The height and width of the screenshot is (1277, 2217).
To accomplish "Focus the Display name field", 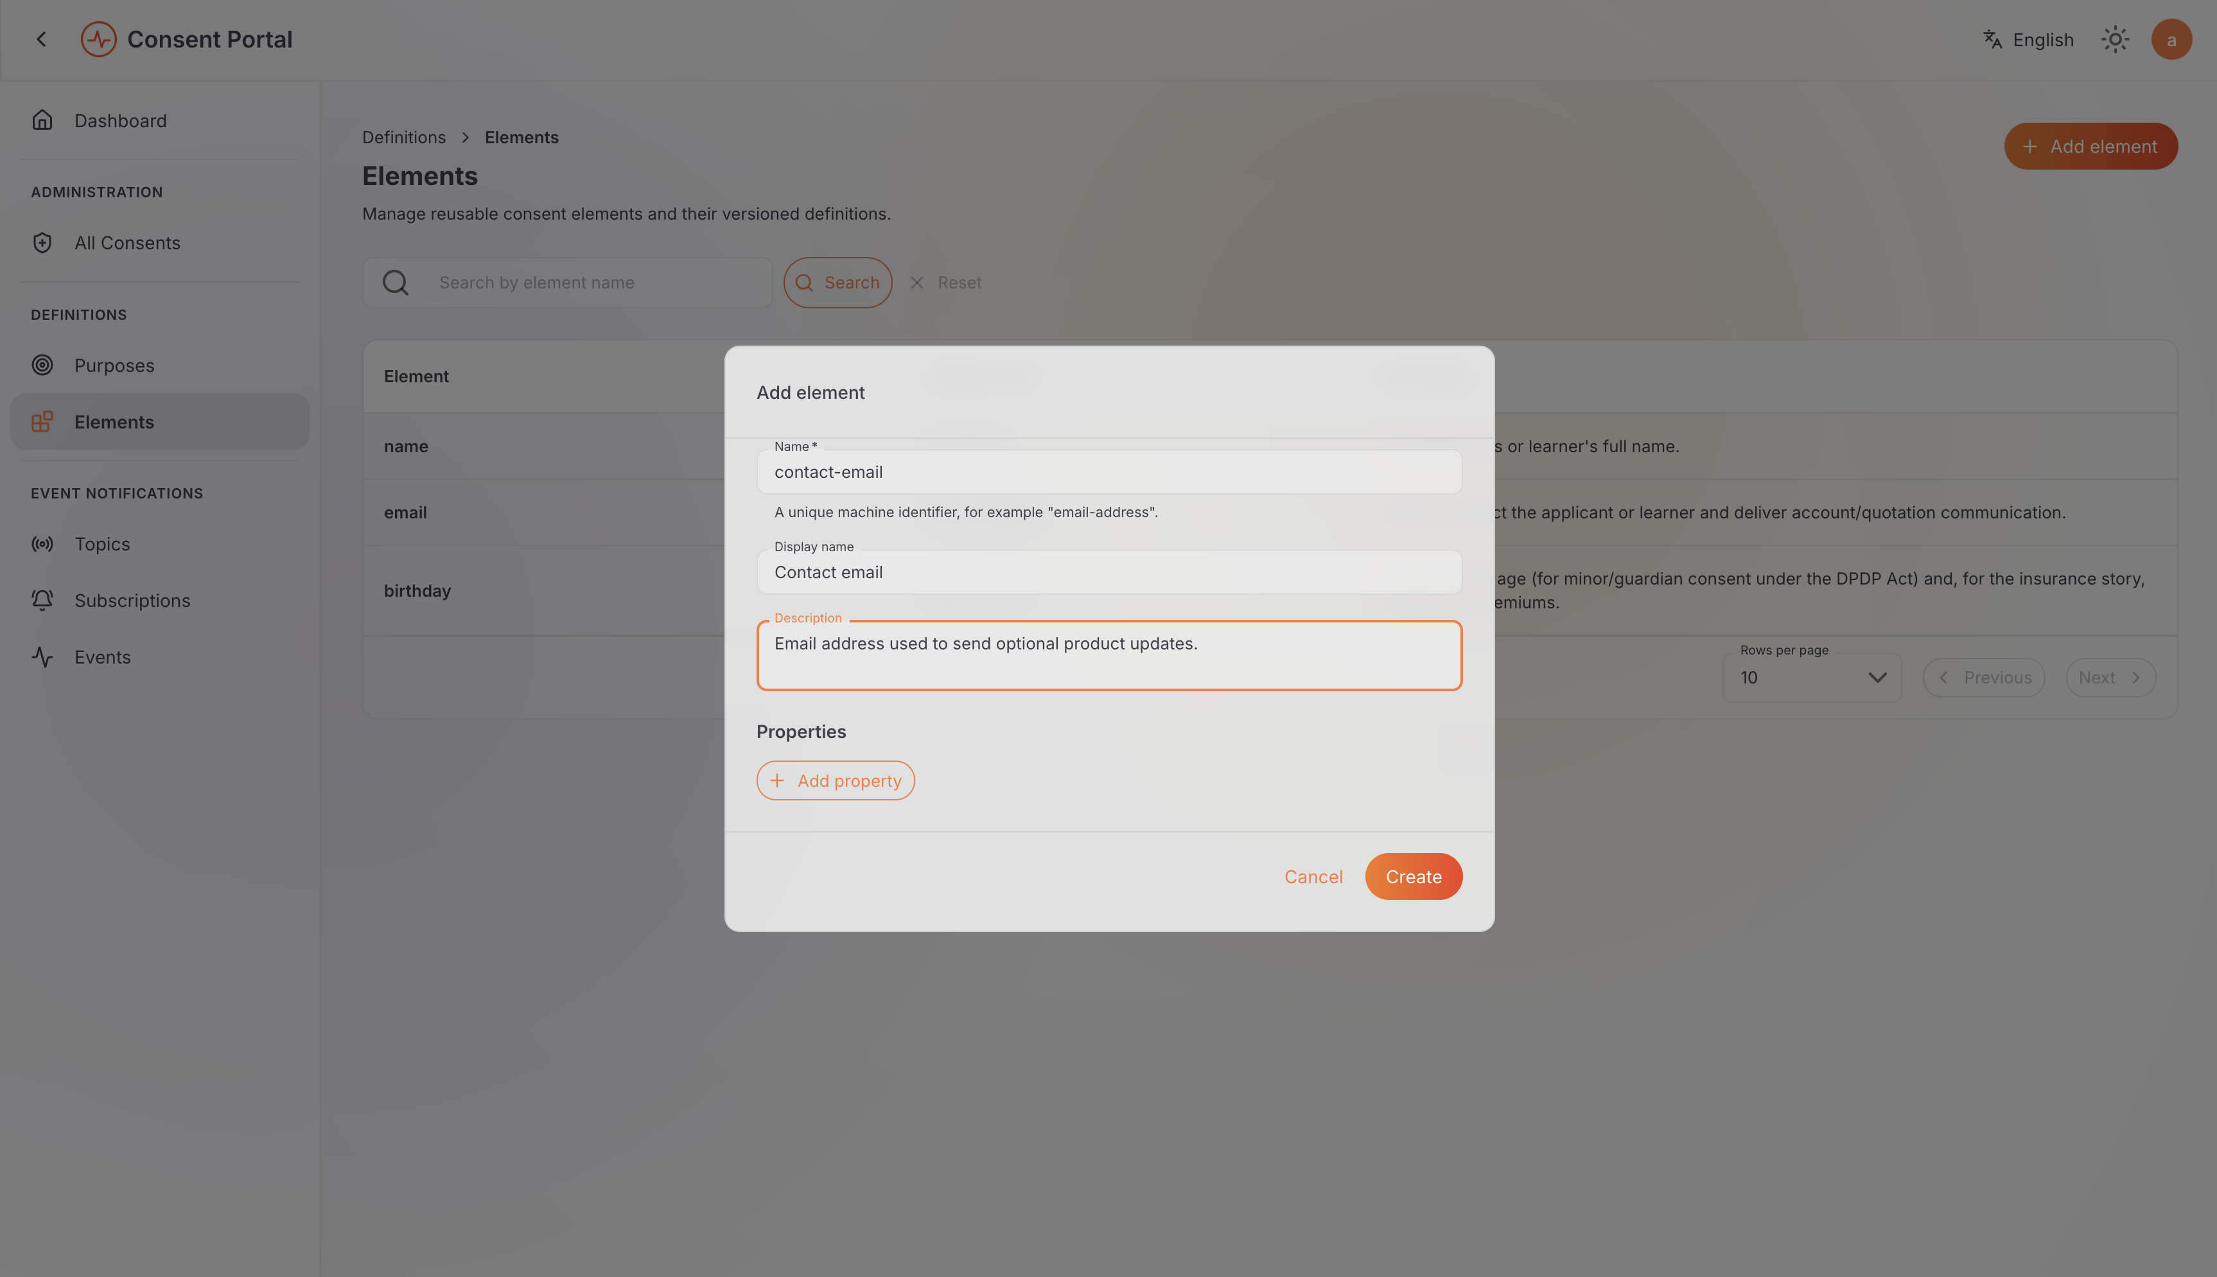I will click(x=1109, y=572).
